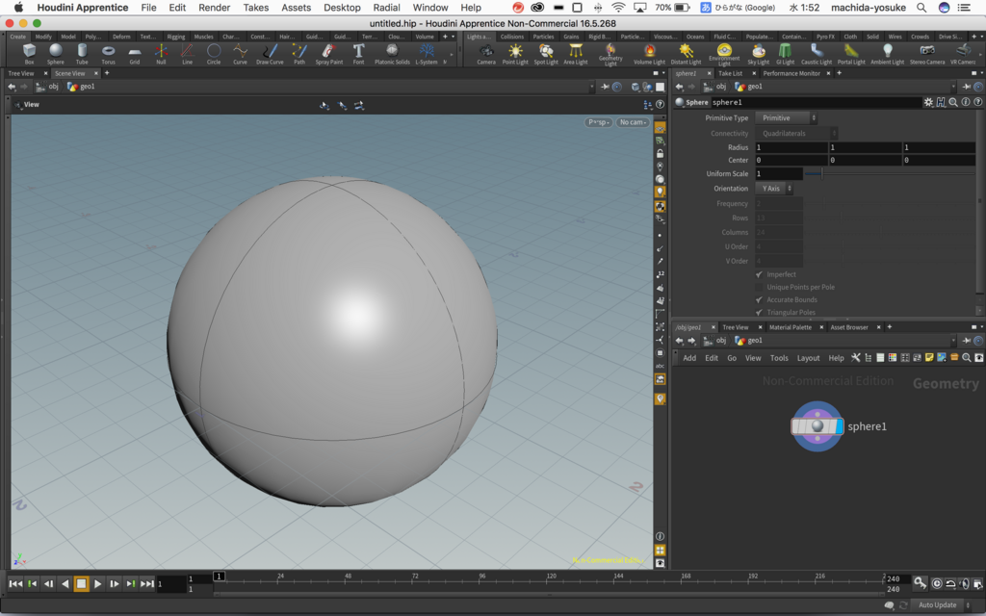
Task: Click the Play forward button
Action: 97,584
